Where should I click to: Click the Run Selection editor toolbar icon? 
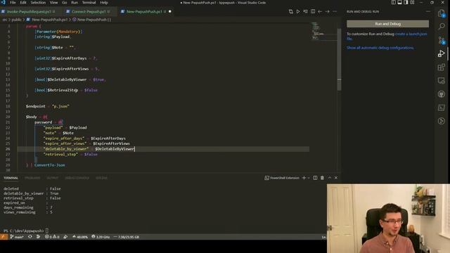[305, 11]
